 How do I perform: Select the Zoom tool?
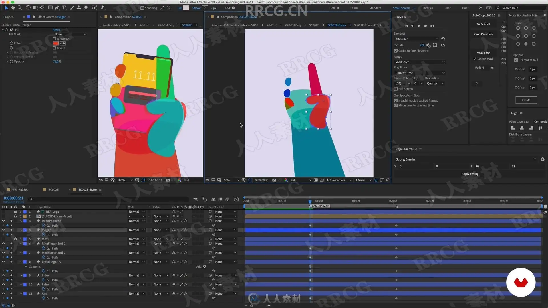point(20,8)
